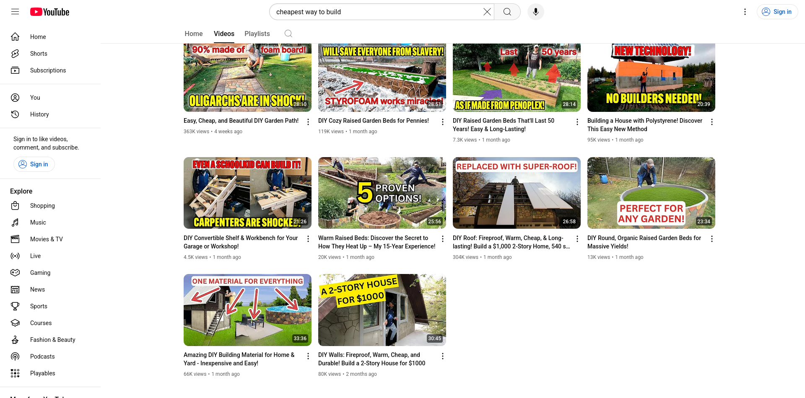This screenshot has height=398, width=805.
Task: Open 'Styrofoam works miracles' thumbnail
Action: click(x=382, y=78)
